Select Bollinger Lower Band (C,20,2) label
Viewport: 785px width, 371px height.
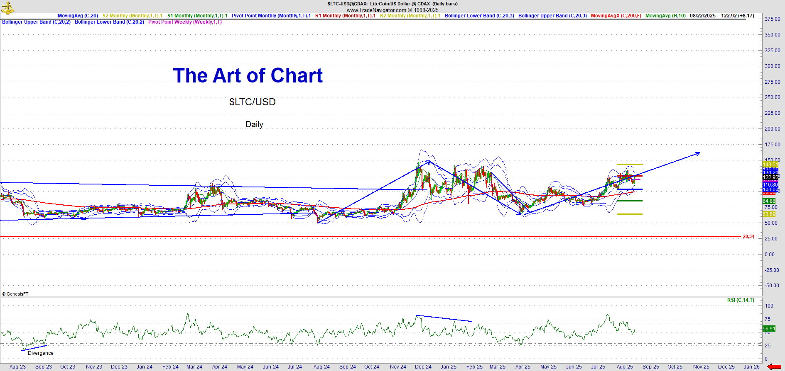(109, 22)
